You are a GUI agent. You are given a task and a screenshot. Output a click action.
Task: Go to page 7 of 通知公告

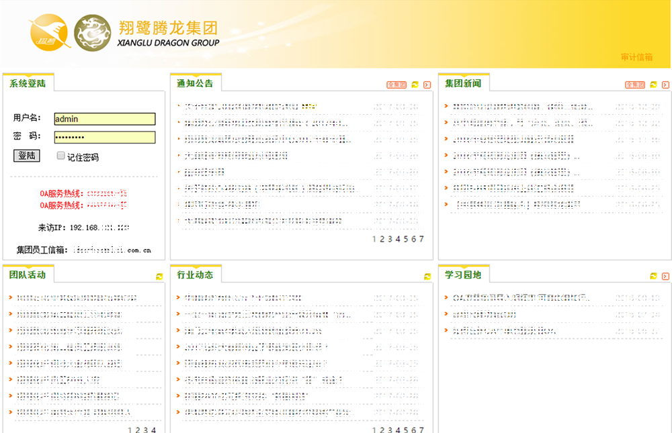pos(421,239)
